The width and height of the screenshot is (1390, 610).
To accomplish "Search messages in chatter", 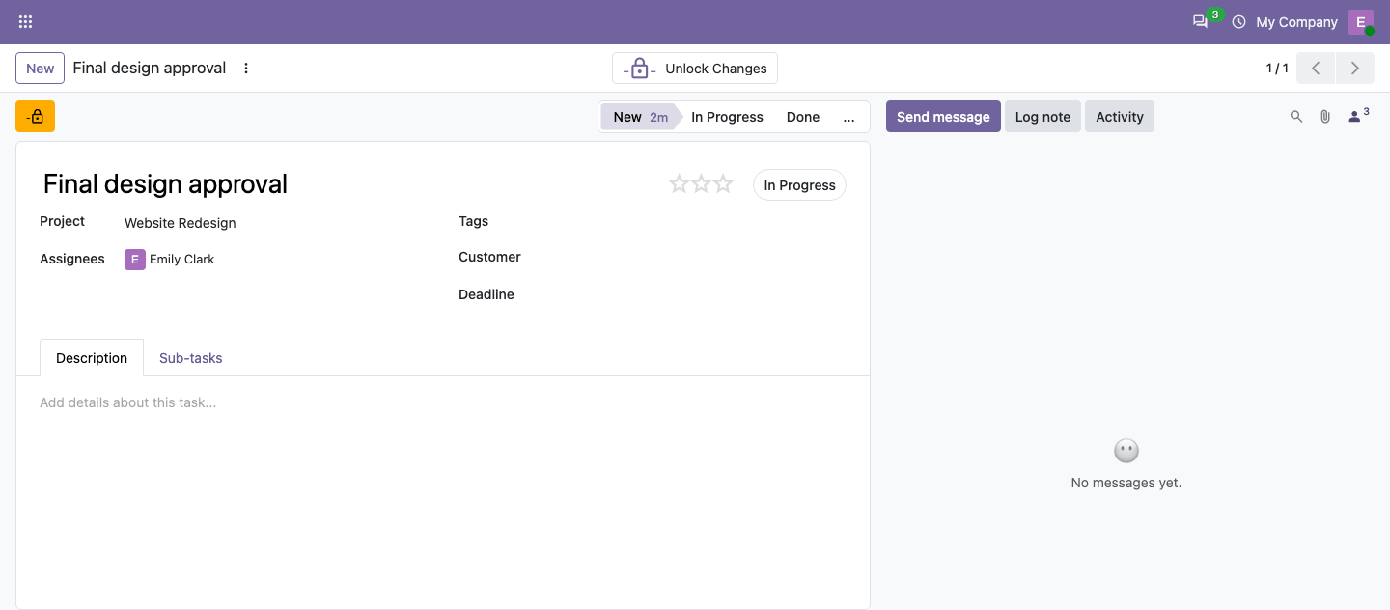I will click(x=1296, y=117).
